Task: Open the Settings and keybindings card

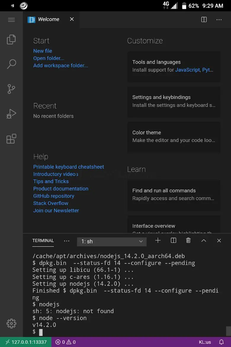Action: [x=174, y=101]
